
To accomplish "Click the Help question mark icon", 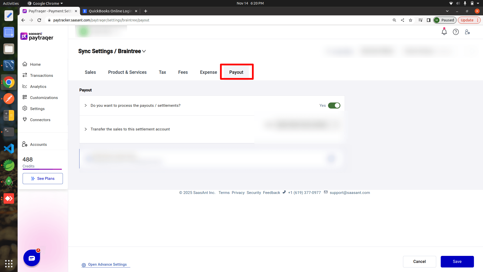I will click(456, 32).
